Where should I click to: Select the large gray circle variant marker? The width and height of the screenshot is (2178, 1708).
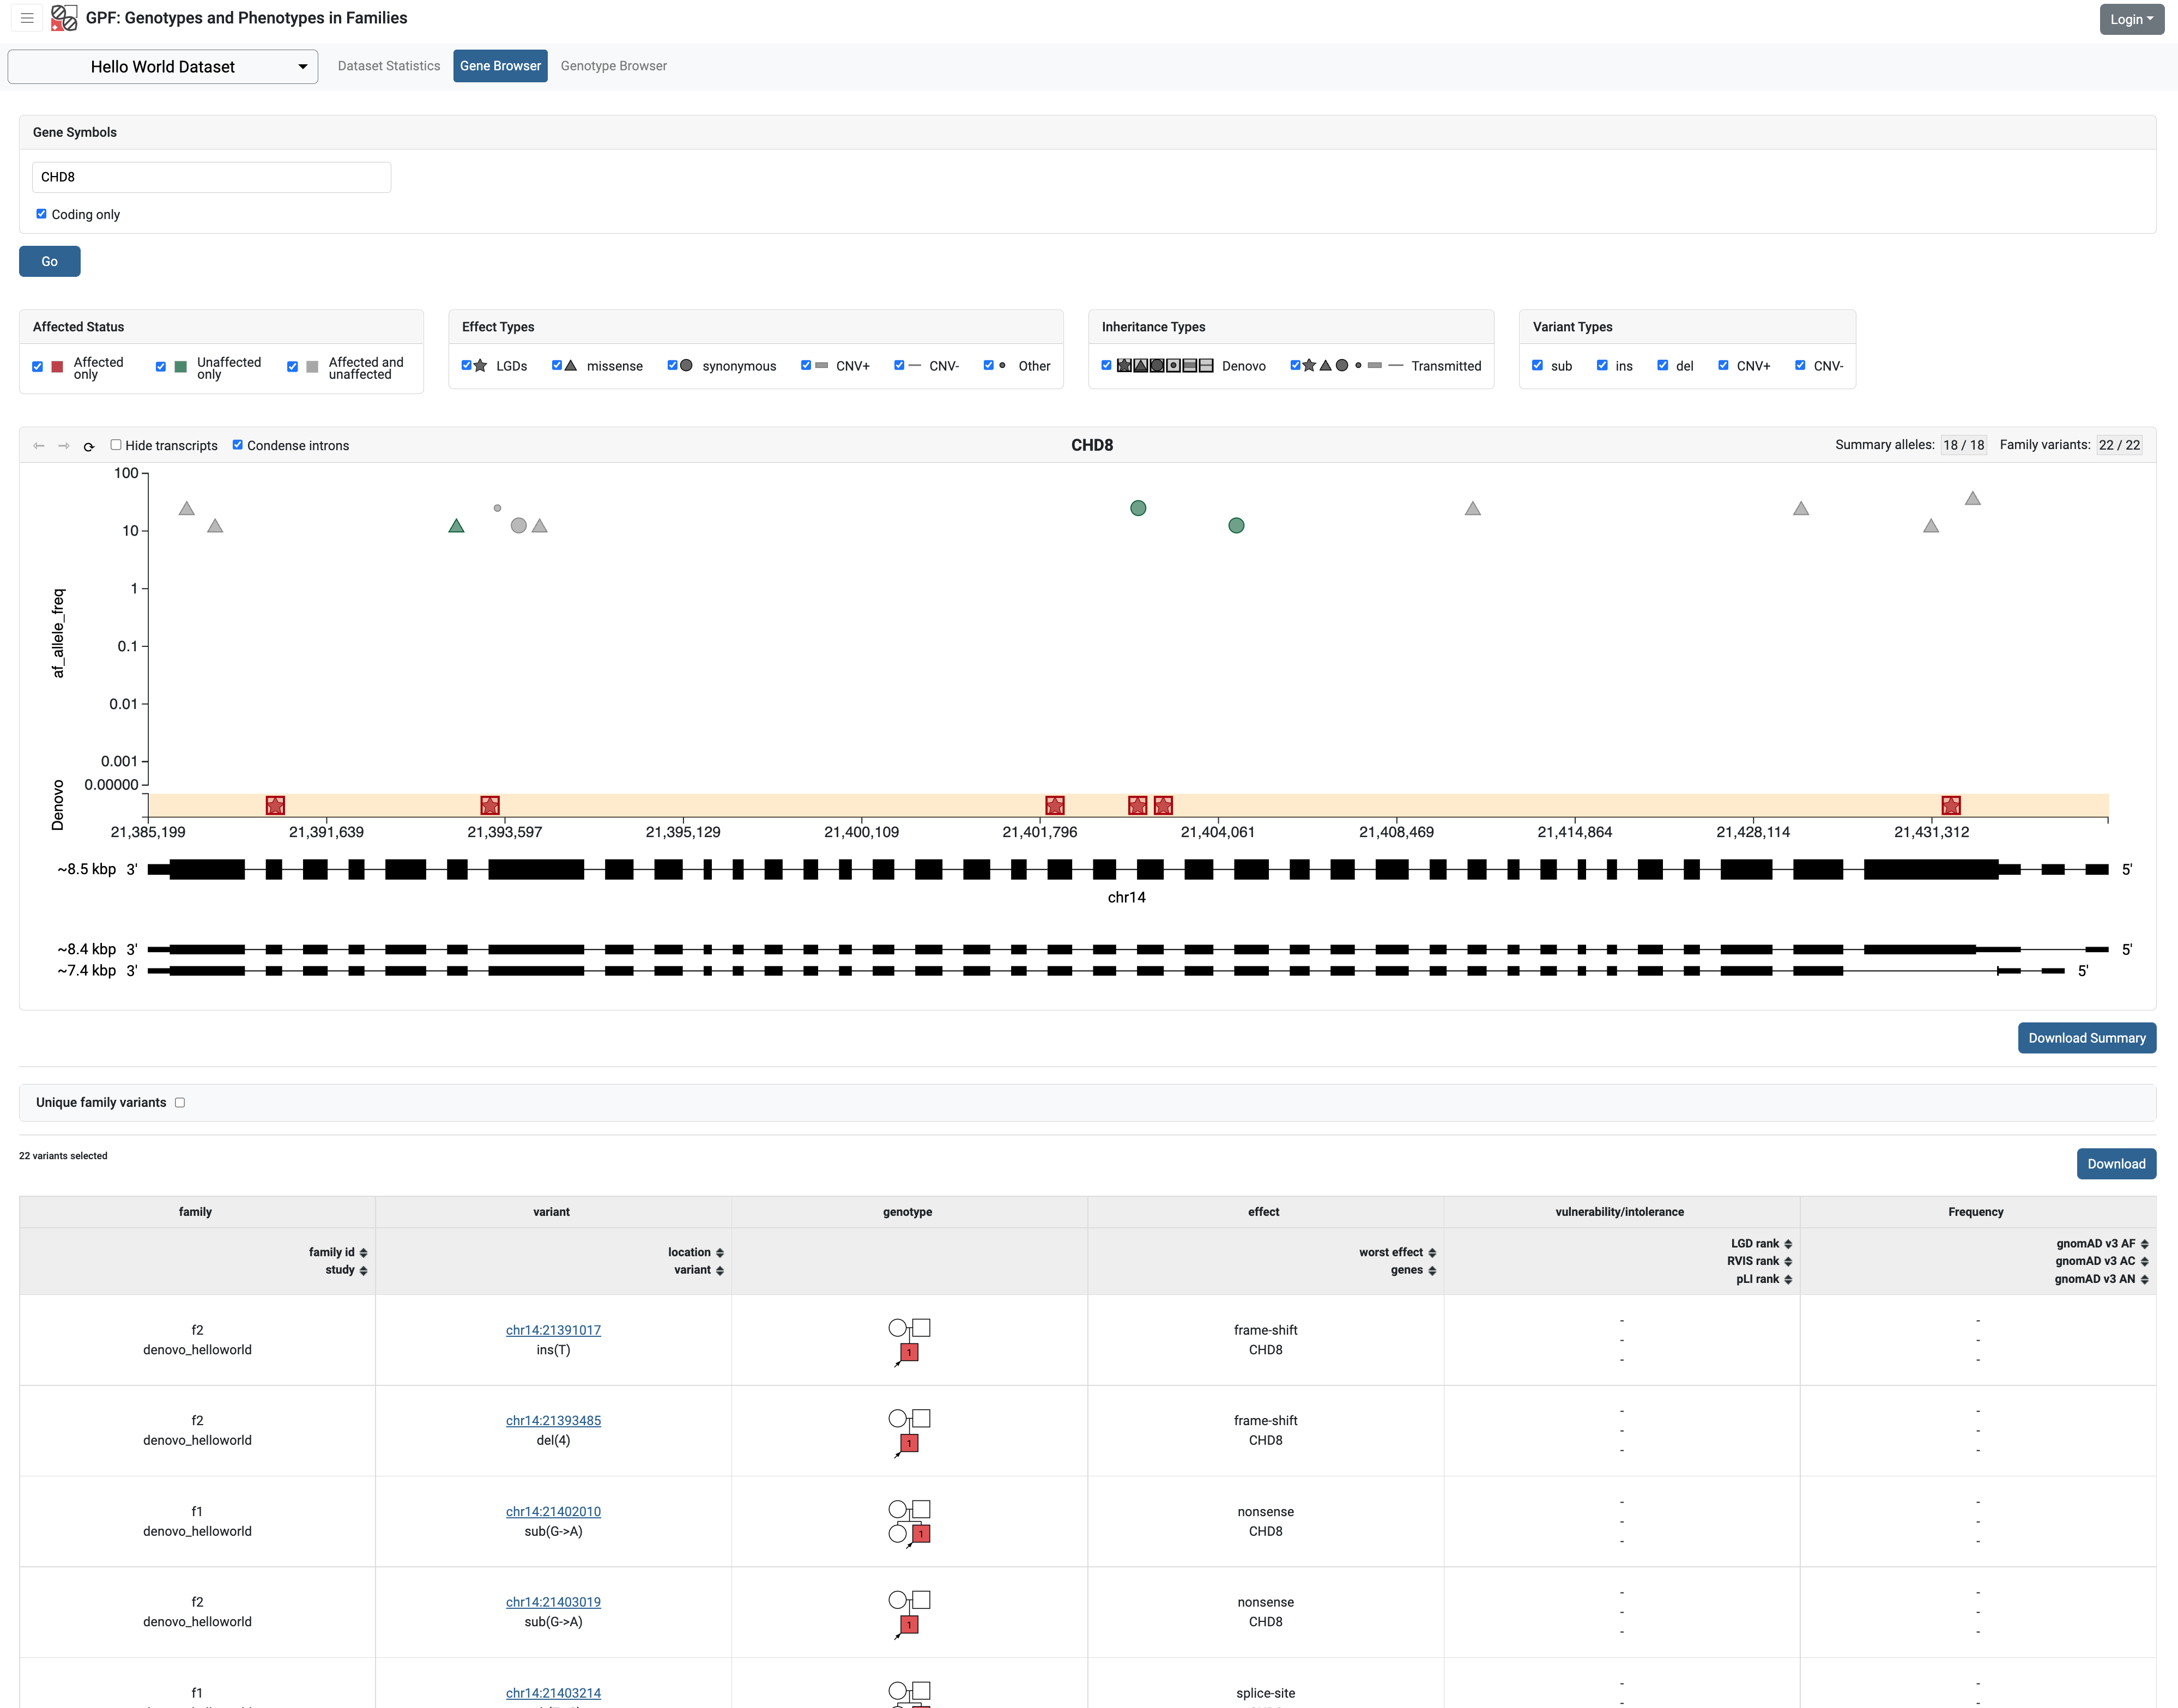pyautogui.click(x=518, y=525)
